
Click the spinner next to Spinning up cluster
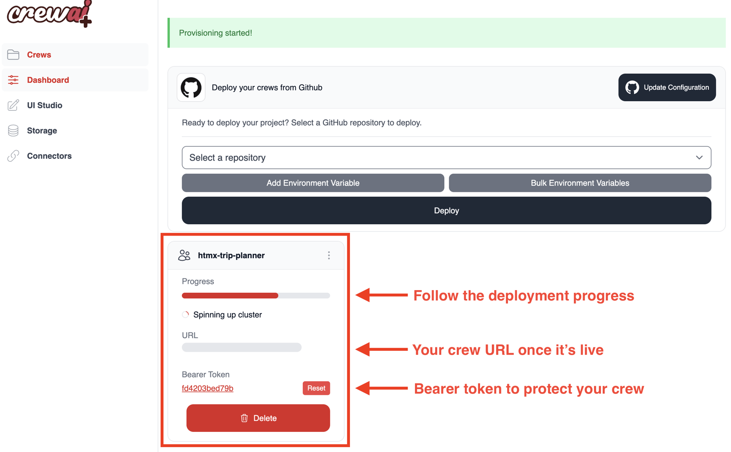point(185,314)
